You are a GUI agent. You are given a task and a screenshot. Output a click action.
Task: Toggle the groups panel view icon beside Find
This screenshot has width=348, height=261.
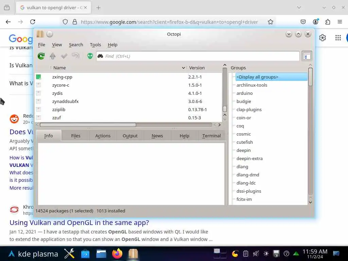click(307, 56)
